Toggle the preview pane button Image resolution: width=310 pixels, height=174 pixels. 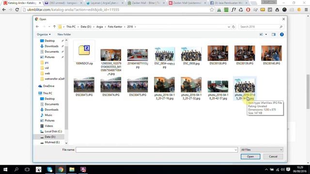point(273,34)
